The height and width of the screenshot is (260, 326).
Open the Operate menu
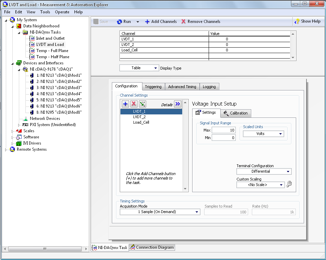(62, 12)
